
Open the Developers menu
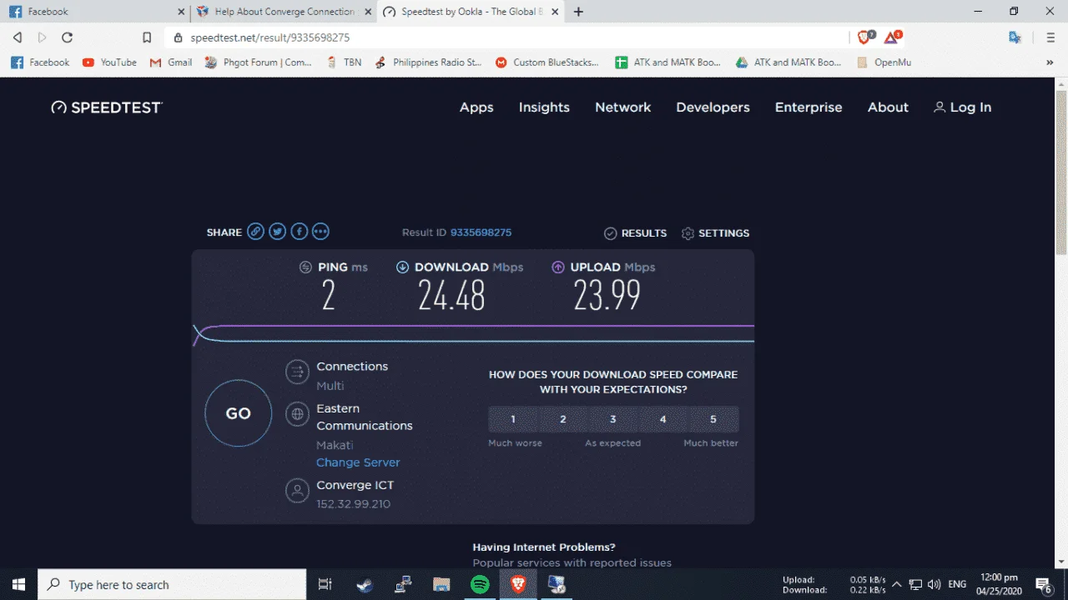(713, 107)
